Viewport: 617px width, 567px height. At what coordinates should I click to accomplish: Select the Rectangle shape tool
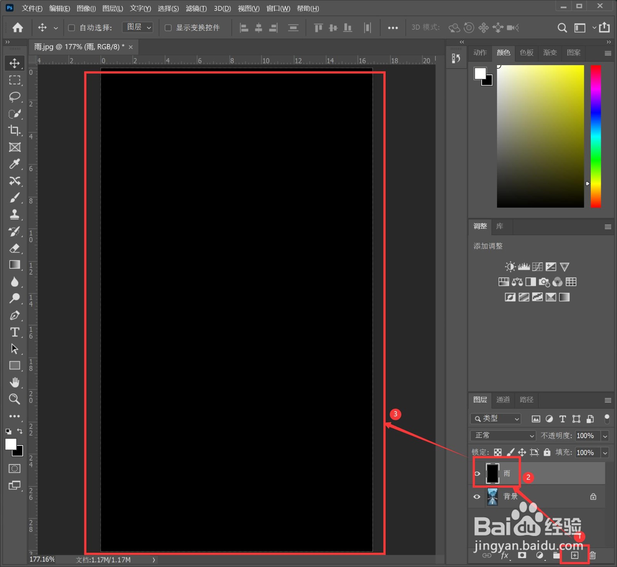tap(15, 365)
